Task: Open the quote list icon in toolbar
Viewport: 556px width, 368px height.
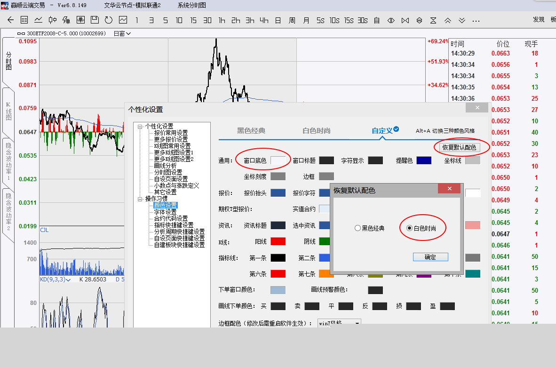Action: point(24,20)
